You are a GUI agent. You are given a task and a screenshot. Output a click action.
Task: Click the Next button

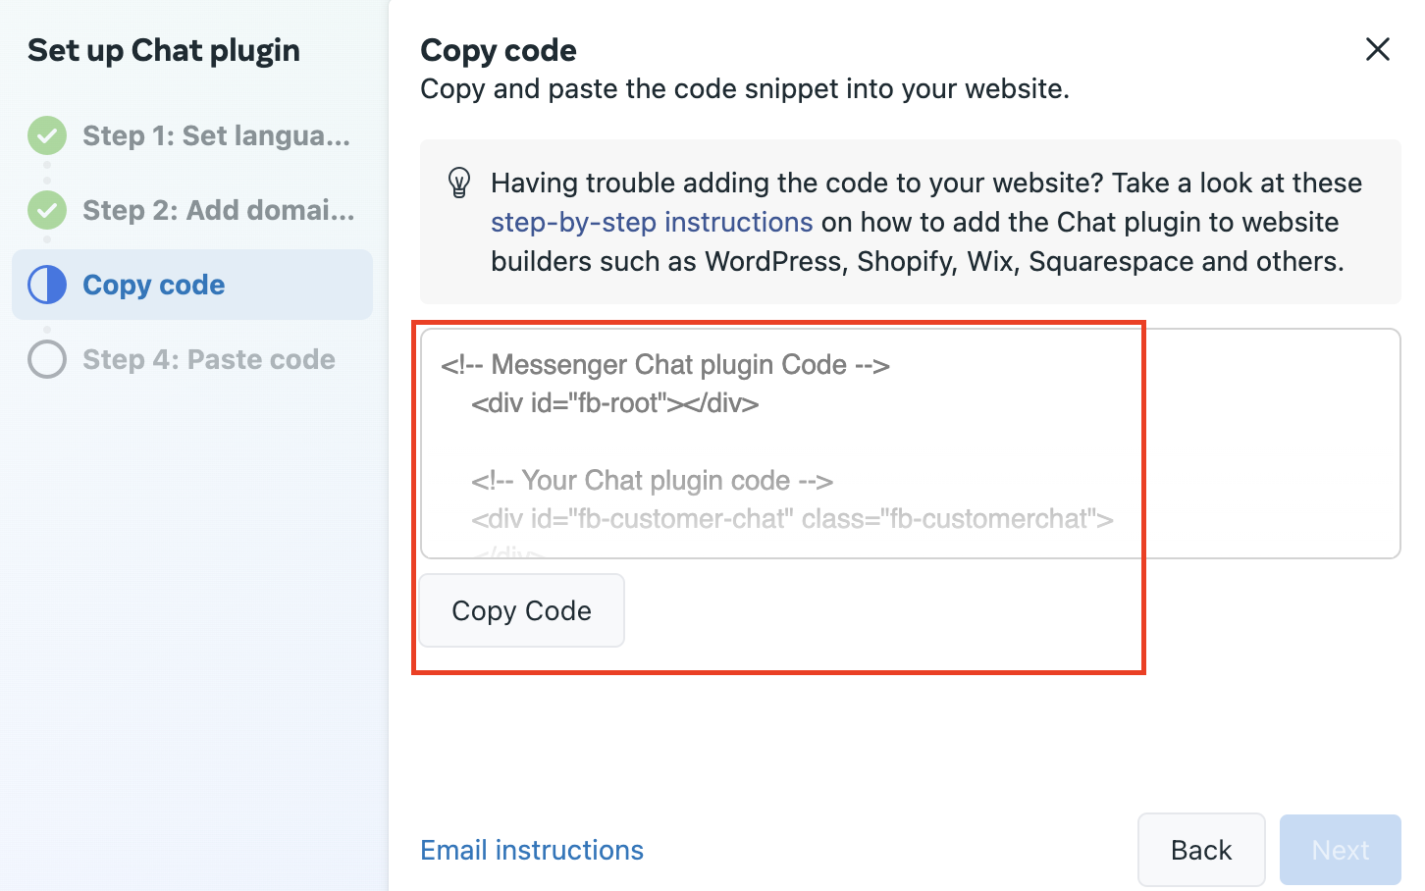[1340, 850]
